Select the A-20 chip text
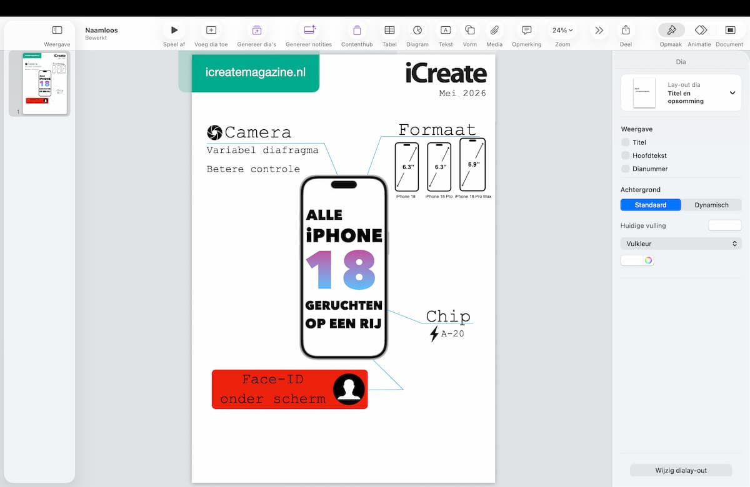The height and width of the screenshot is (487, 750). tap(452, 334)
